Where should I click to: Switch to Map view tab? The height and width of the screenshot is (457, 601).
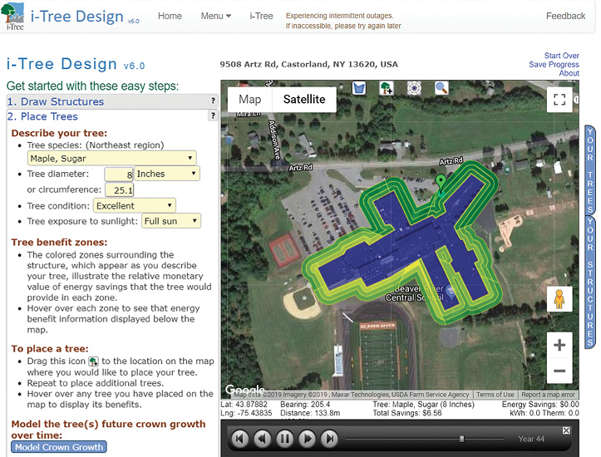pos(250,99)
